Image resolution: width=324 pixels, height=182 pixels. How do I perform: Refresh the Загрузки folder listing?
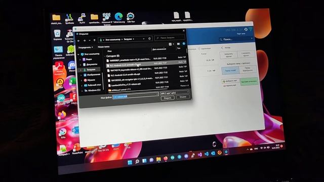149,38
